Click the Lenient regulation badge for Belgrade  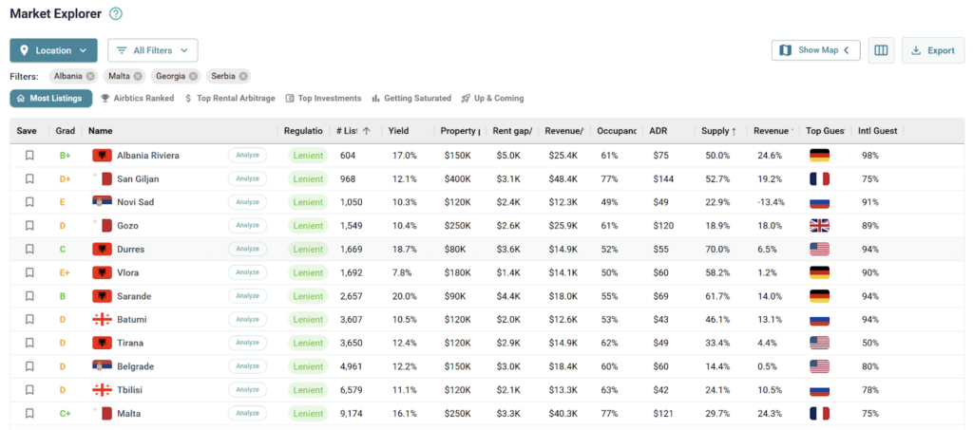(308, 366)
